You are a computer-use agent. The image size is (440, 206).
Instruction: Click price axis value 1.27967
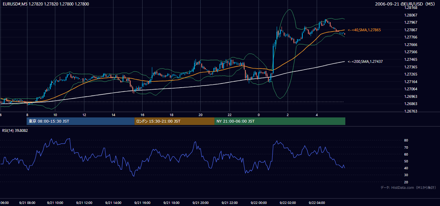(x=411, y=23)
